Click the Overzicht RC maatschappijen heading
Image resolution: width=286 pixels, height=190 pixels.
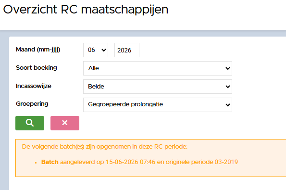86,10
